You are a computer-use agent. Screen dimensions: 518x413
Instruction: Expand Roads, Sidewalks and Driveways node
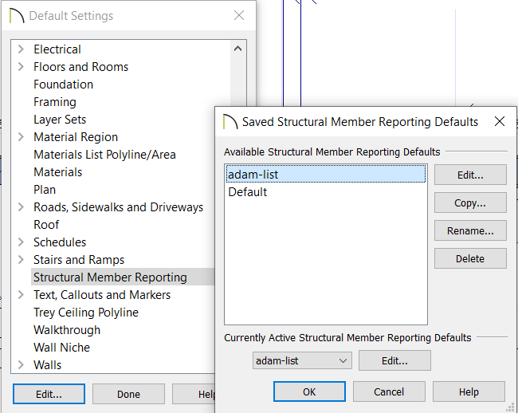point(21,207)
